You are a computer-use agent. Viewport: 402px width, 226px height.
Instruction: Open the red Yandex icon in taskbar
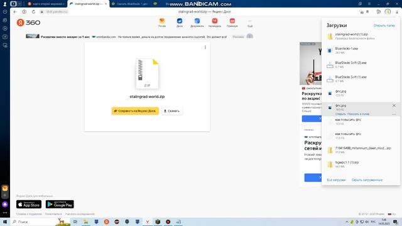tap(106, 222)
